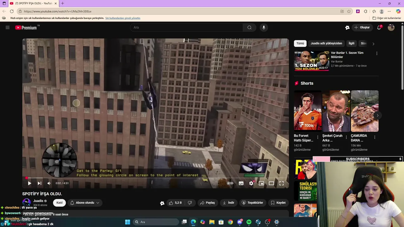Focus the YouTube Ara search field
Image resolution: width=404 pixels, height=227 pixels.
(x=187, y=27)
